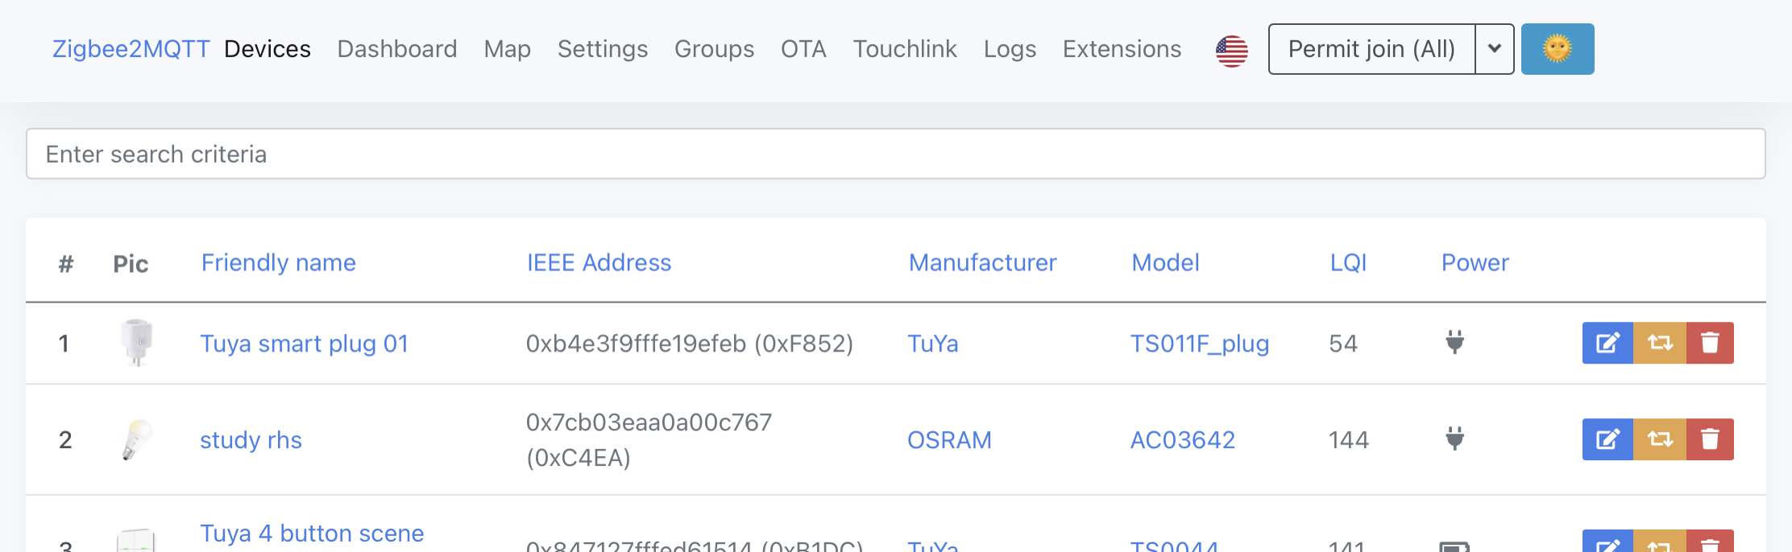Viewport: 1792px width, 552px height.
Task: Open the US flag language selector
Action: coord(1231,51)
